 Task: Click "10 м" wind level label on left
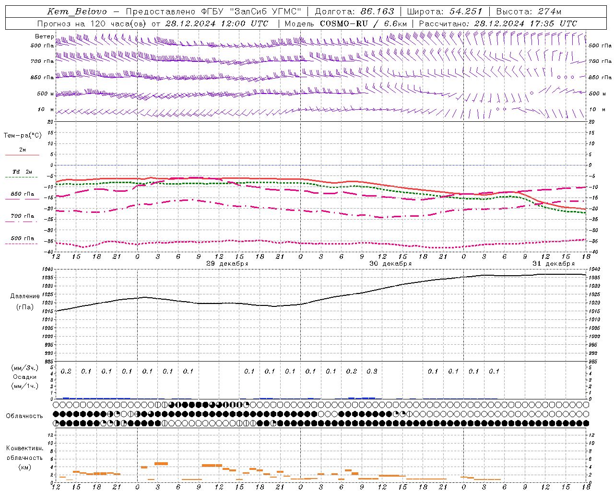[46, 110]
